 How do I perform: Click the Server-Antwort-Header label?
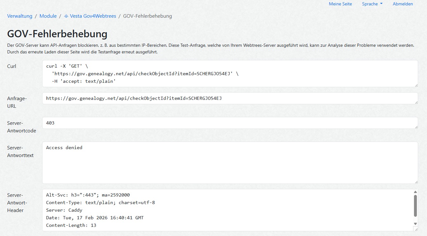click(17, 203)
